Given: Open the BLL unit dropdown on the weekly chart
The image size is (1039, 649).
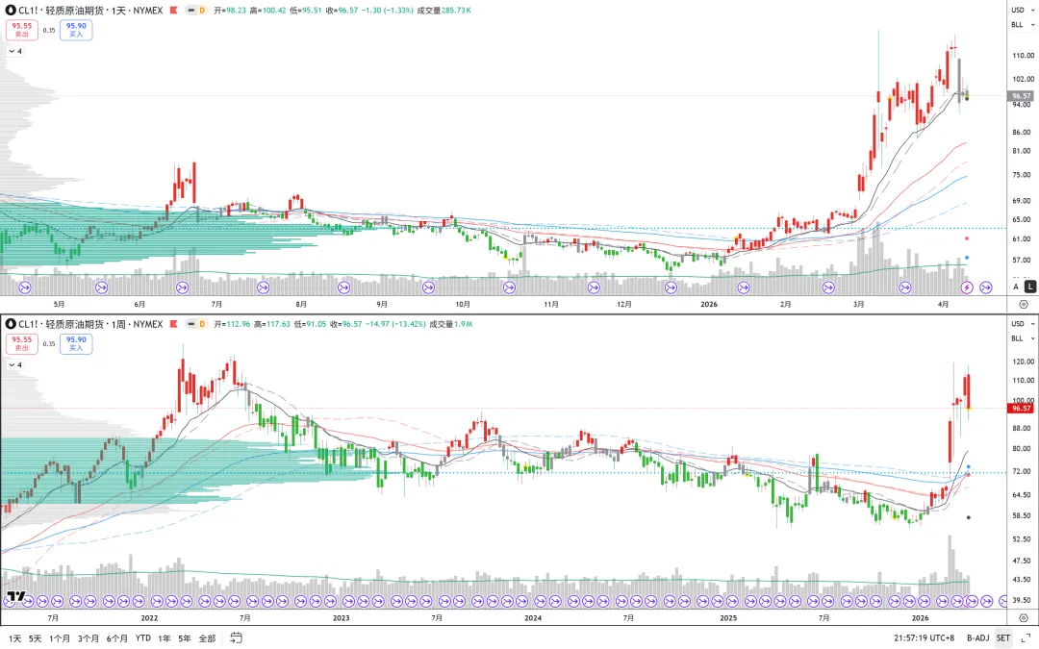Looking at the screenshot, I should click(1023, 338).
